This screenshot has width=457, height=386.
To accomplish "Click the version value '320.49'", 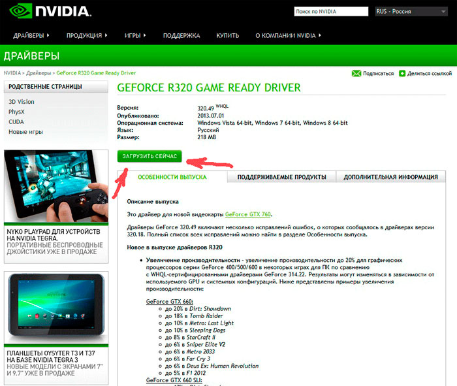I will 206,108.
